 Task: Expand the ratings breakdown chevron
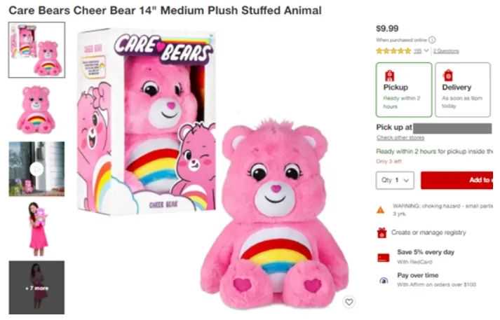pyautogui.click(x=426, y=50)
